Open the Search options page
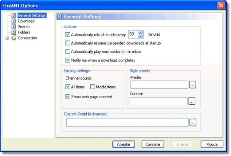Image resolution: width=231 pixels, height=156 pixels. click(x=24, y=27)
